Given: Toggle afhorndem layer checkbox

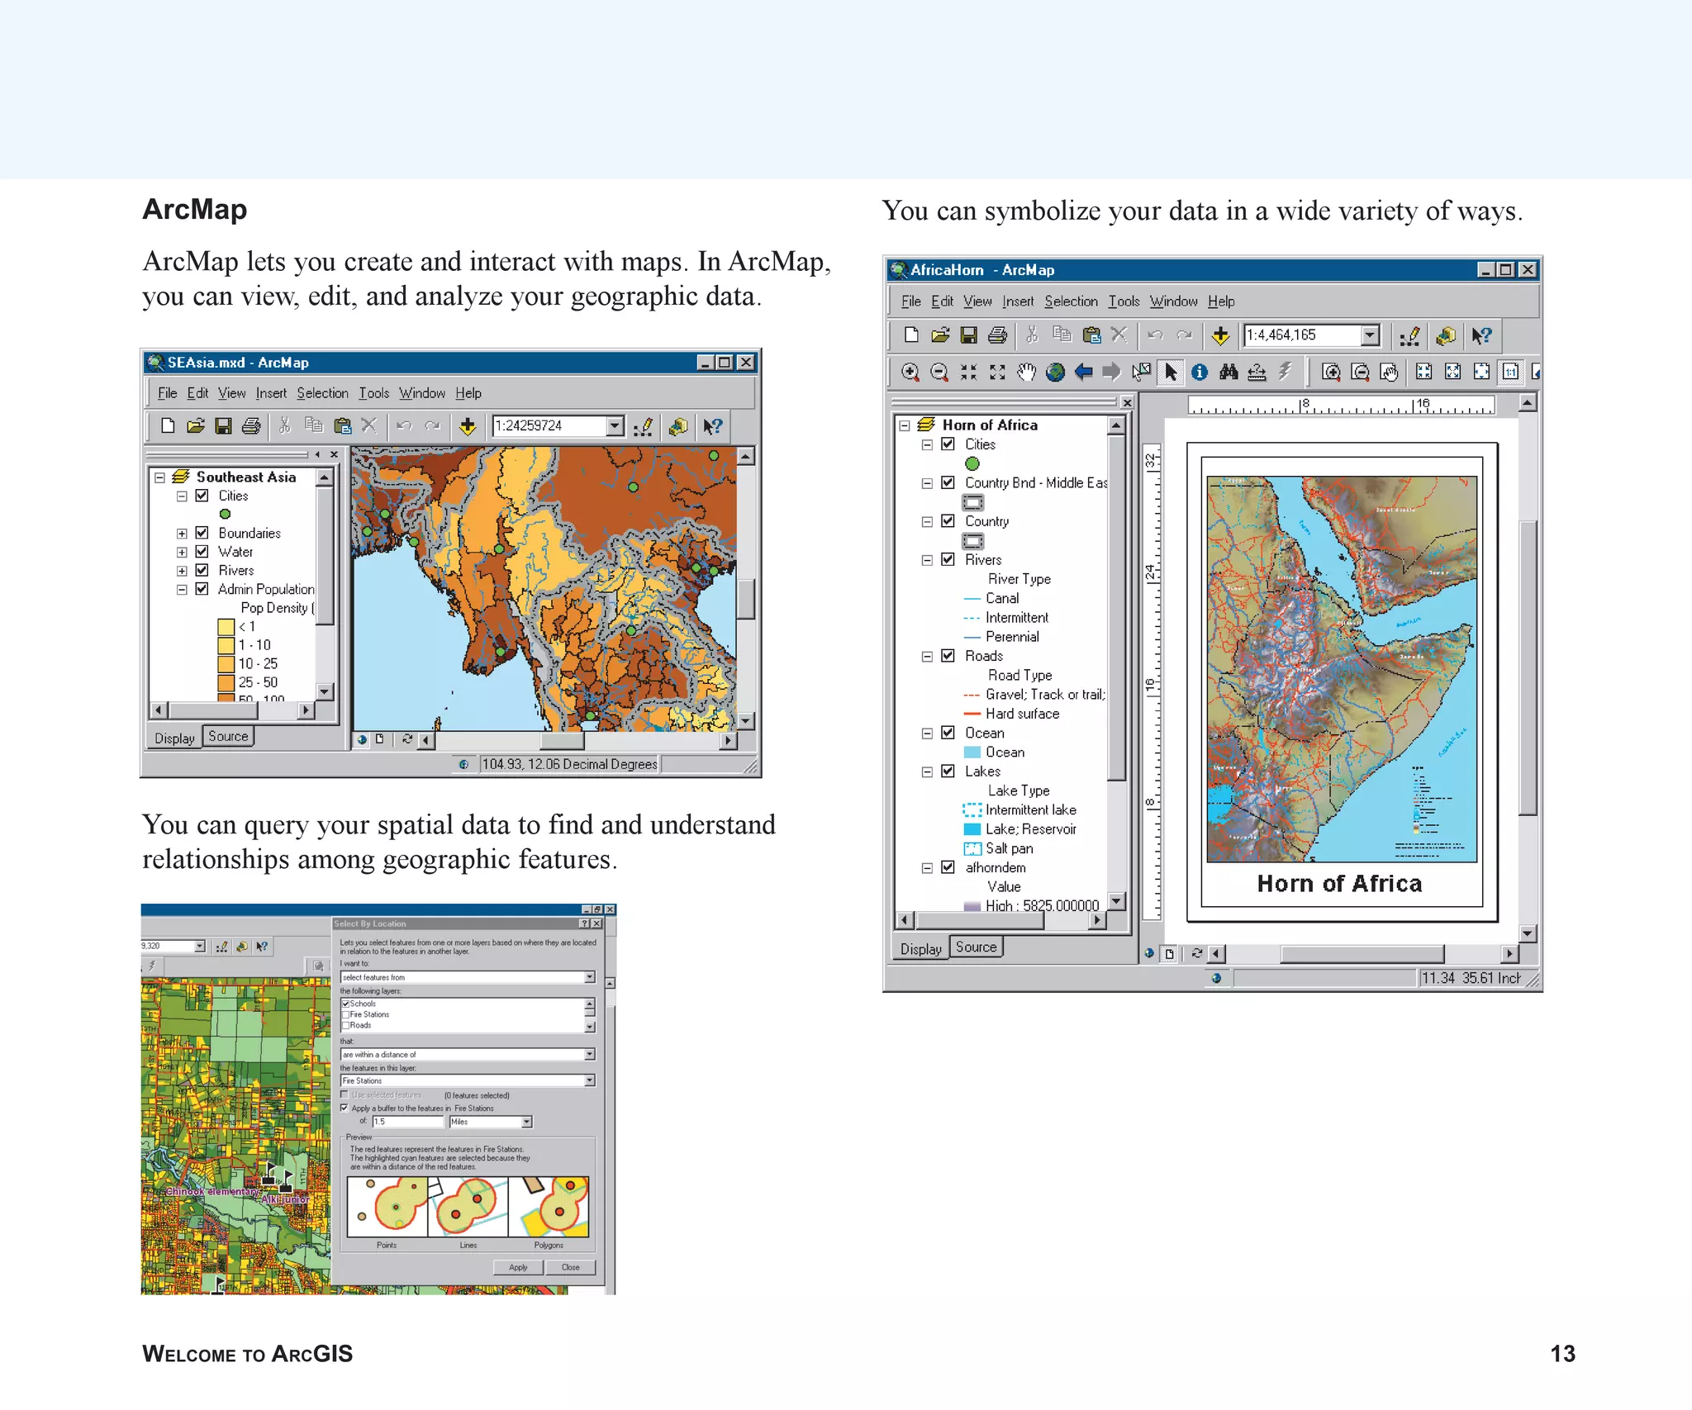Looking at the screenshot, I should 948,867.
